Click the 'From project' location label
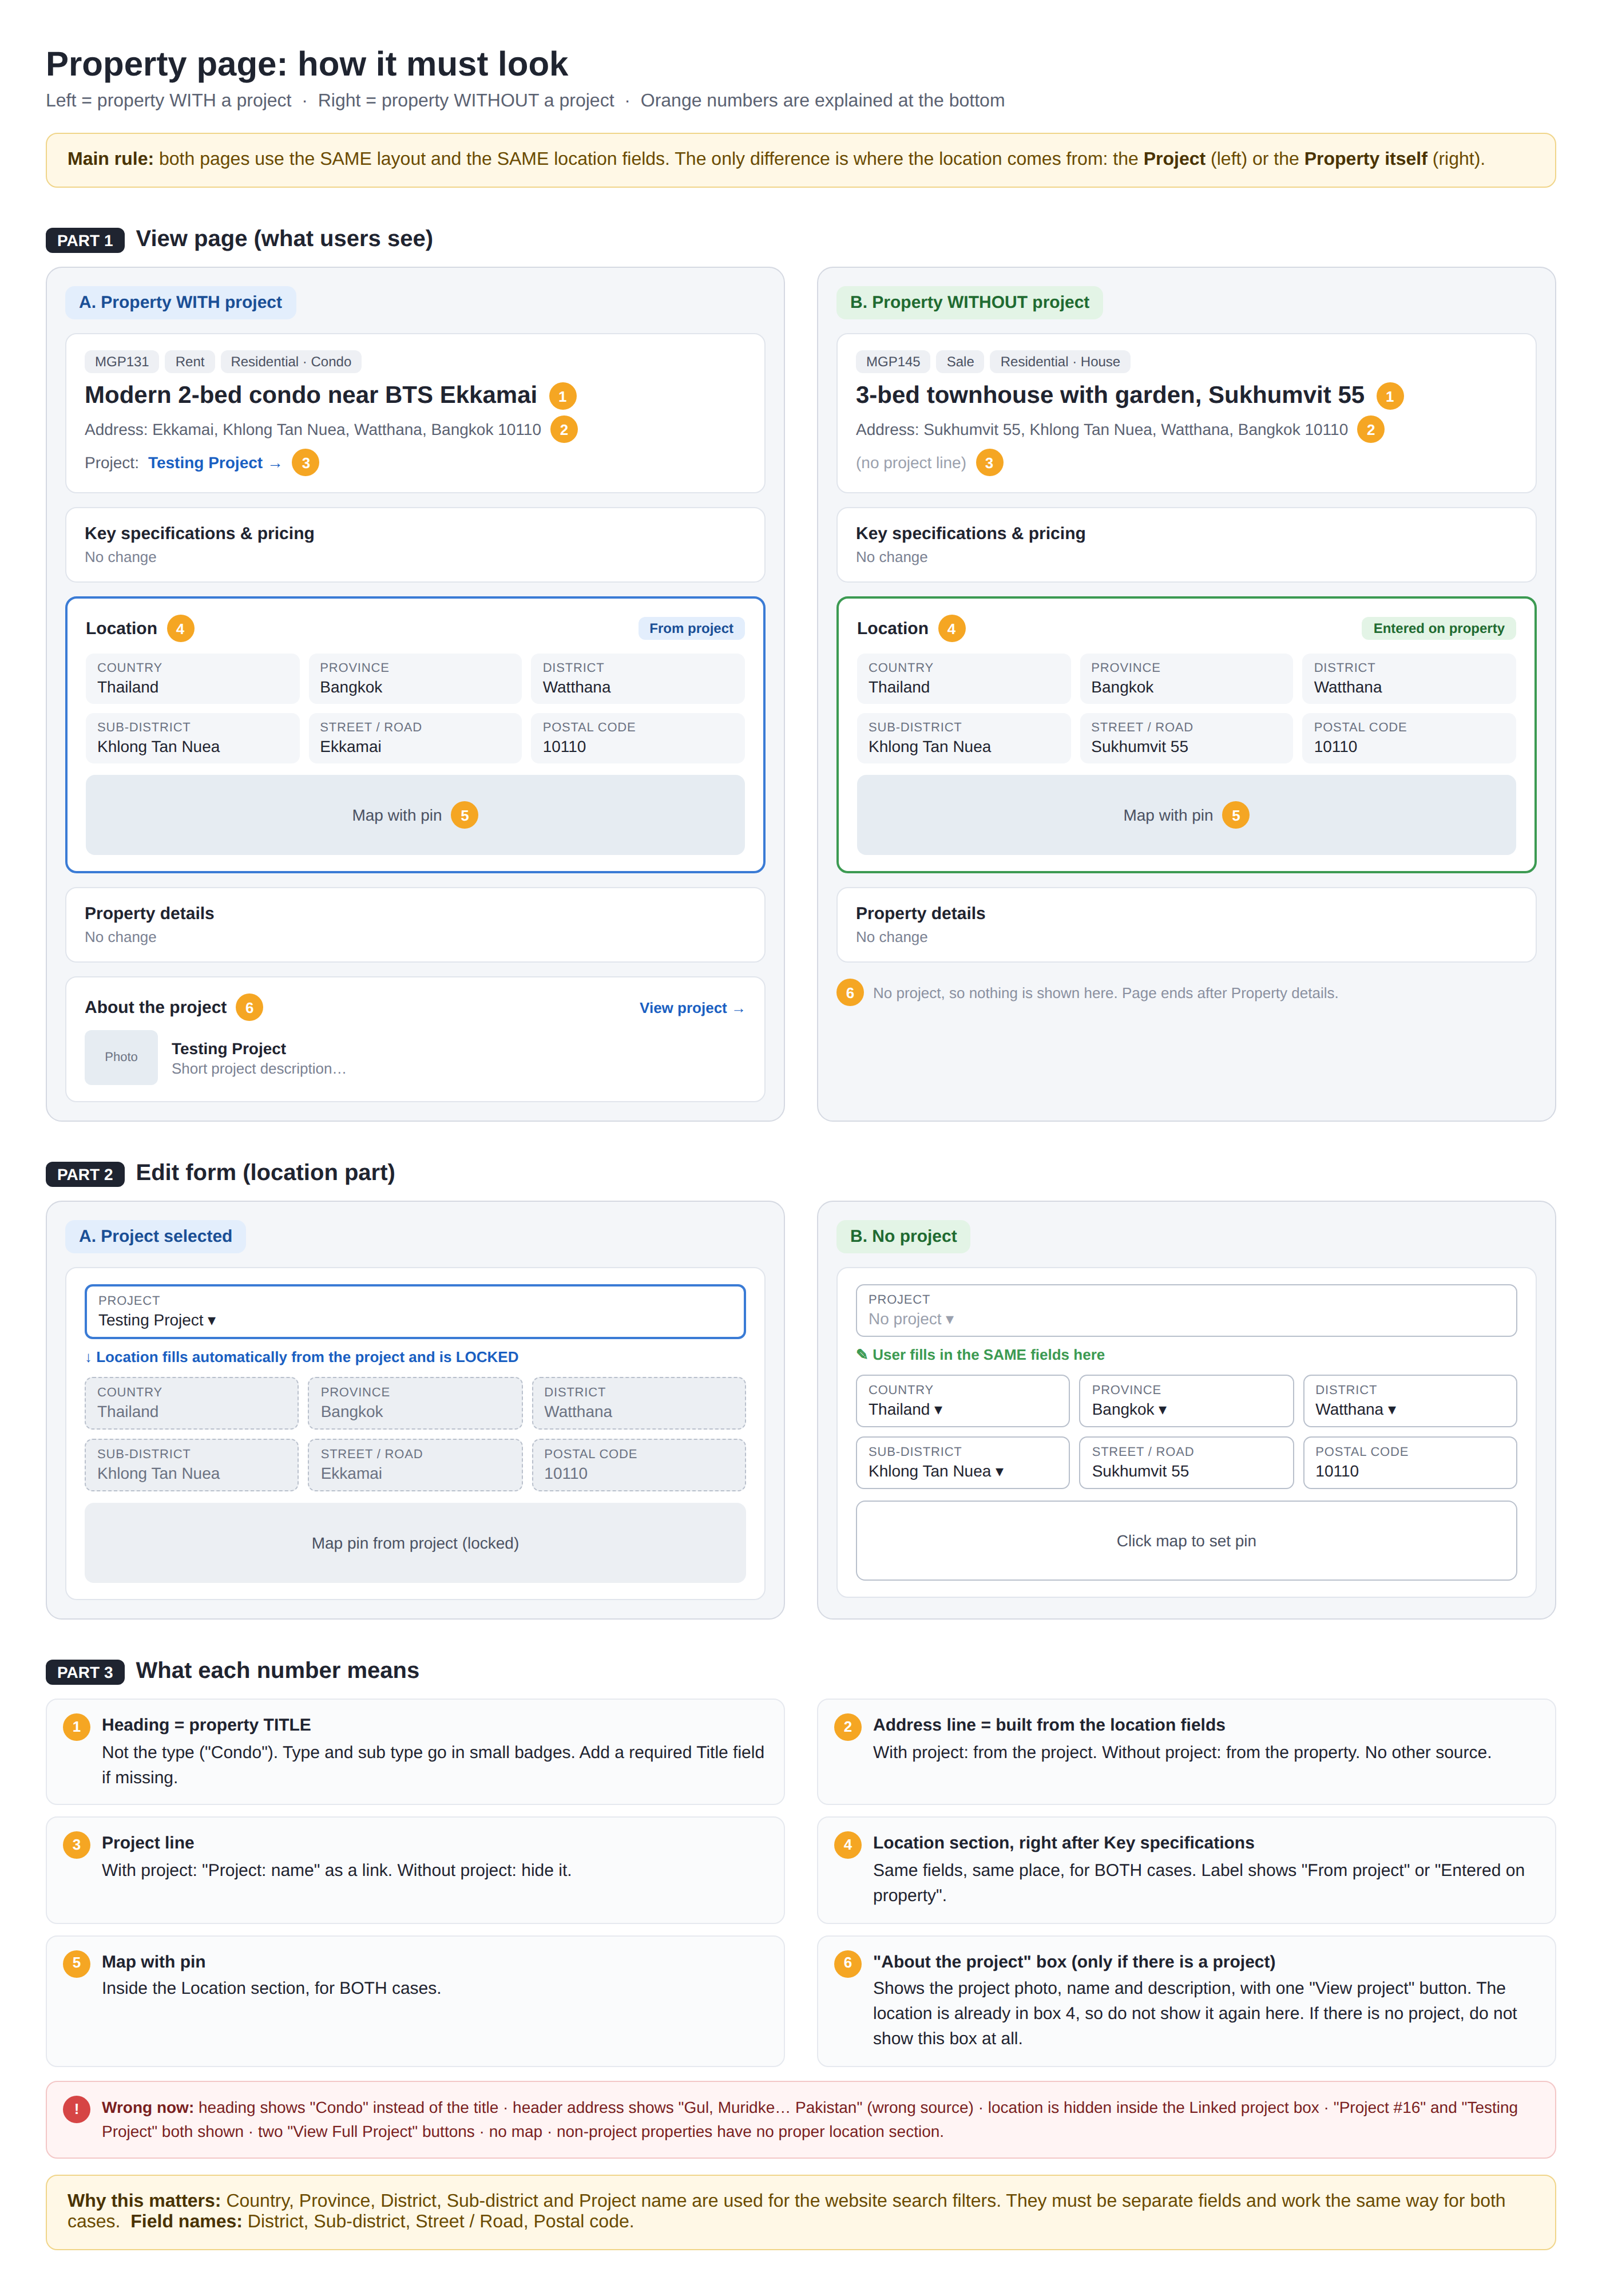The width and height of the screenshot is (1602, 2296). pos(691,628)
